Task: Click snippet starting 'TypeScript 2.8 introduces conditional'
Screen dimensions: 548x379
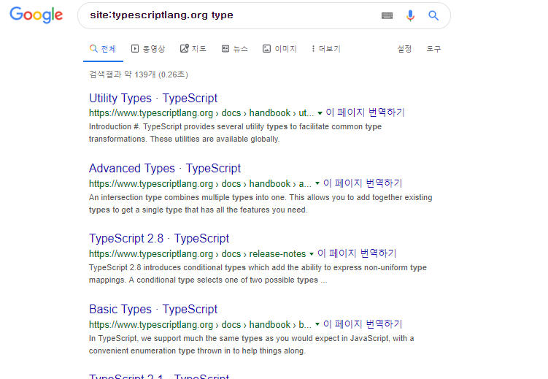Action: pyautogui.click(x=258, y=274)
